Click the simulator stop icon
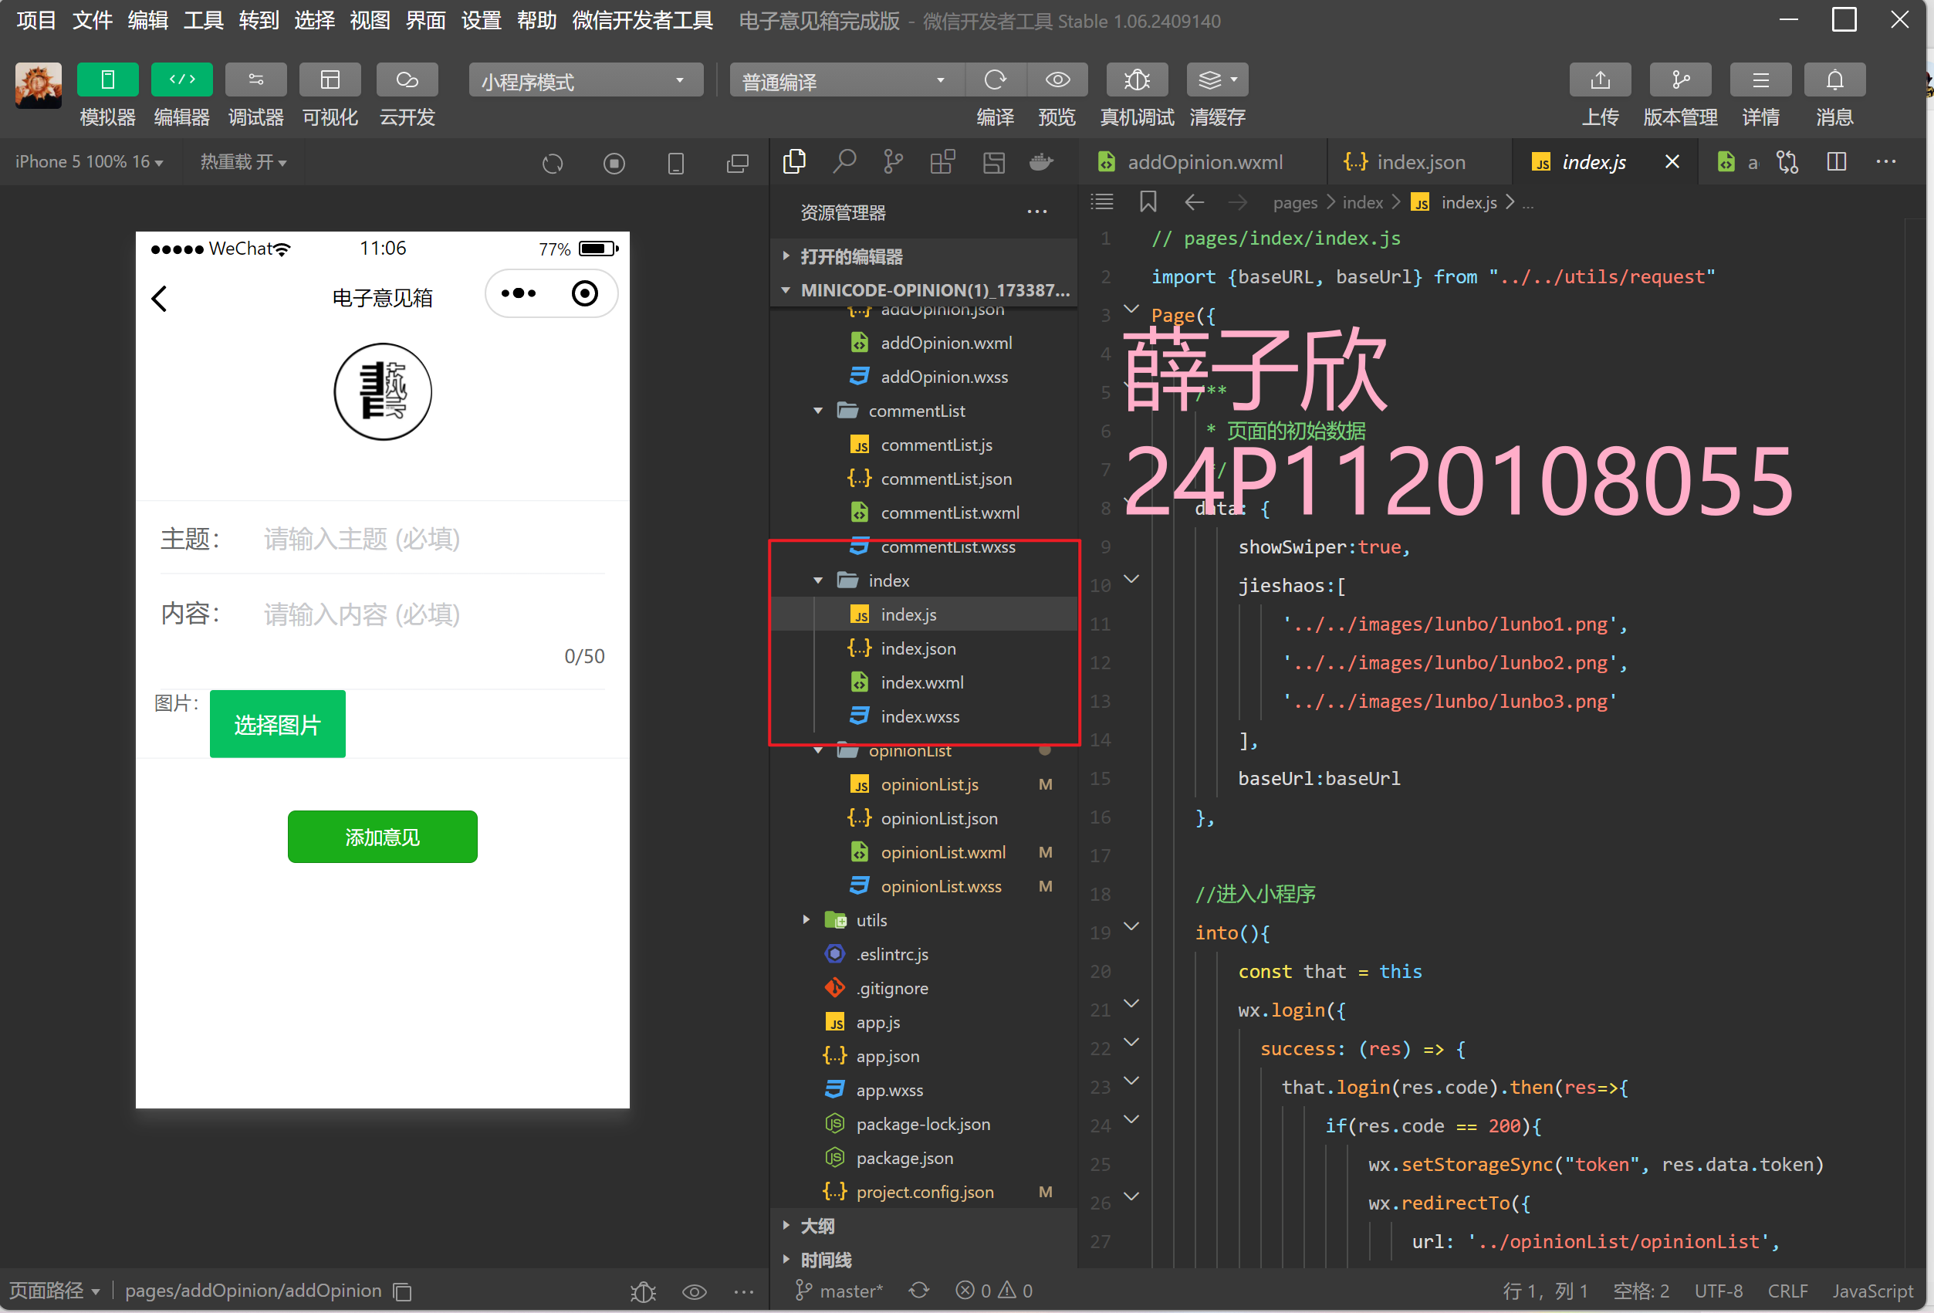The height and width of the screenshot is (1313, 1934). point(614,163)
